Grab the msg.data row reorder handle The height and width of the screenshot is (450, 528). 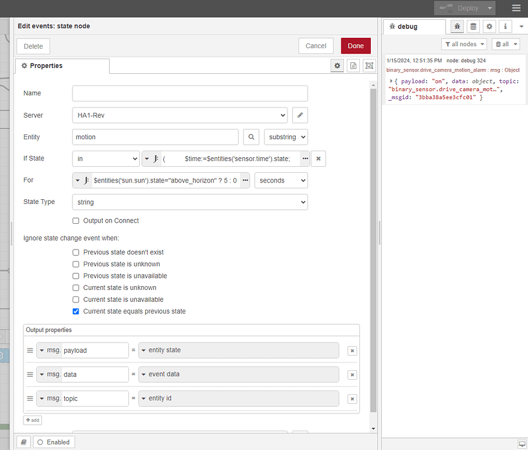pyautogui.click(x=30, y=374)
